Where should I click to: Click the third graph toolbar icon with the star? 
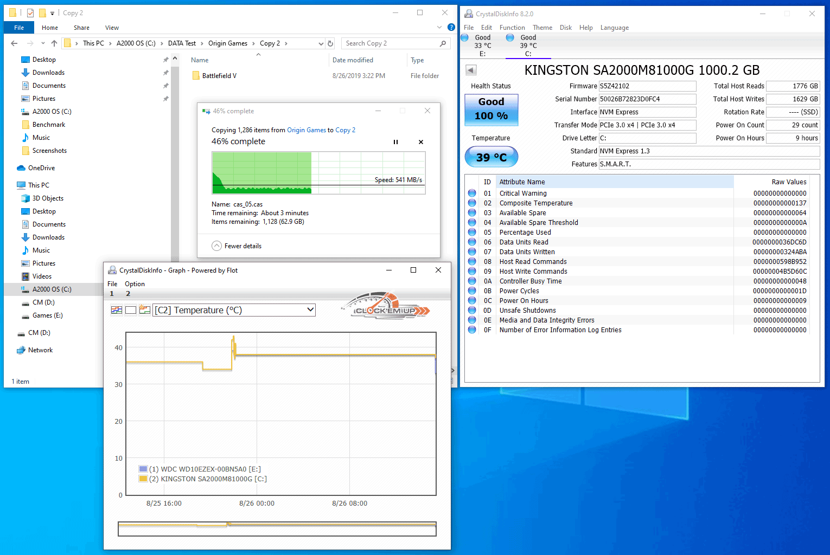(144, 310)
